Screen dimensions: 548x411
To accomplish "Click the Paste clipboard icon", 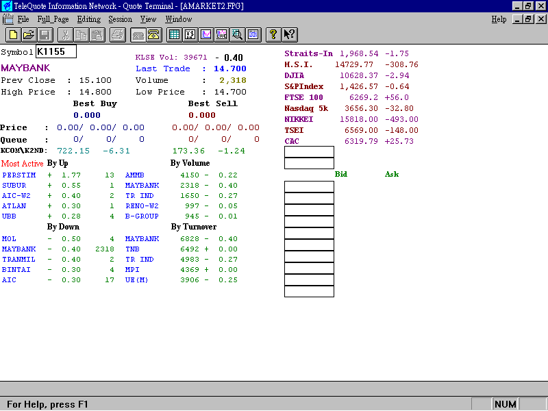I will 97,35.
